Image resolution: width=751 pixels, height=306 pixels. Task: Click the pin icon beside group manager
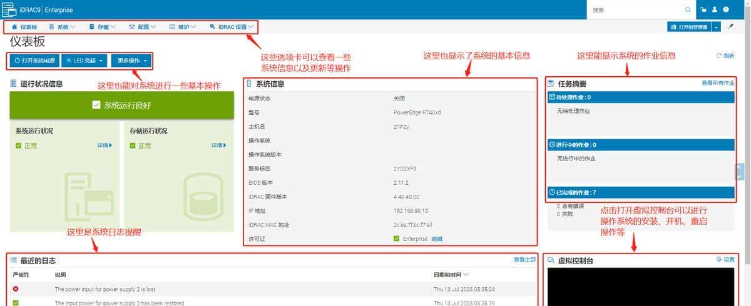[x=730, y=27]
